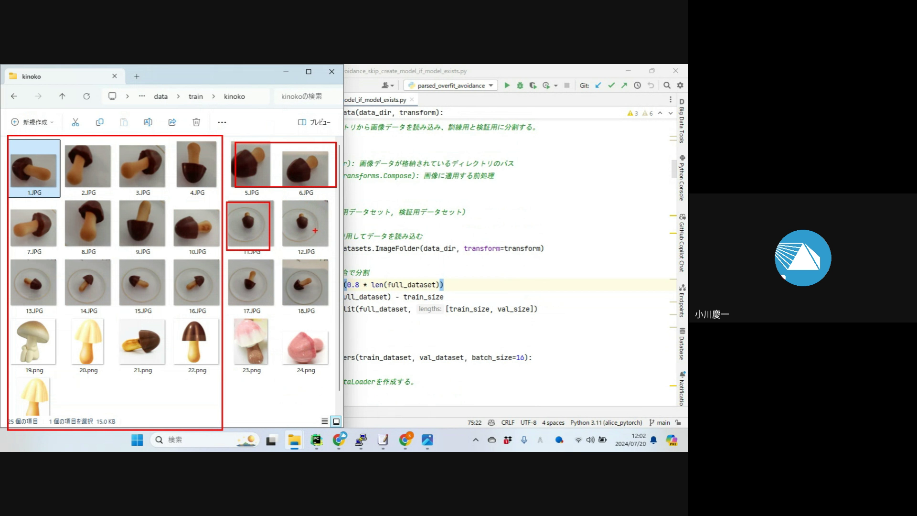Click Git commit checkmark icon
Image resolution: width=917 pixels, height=516 pixels.
tap(611, 86)
